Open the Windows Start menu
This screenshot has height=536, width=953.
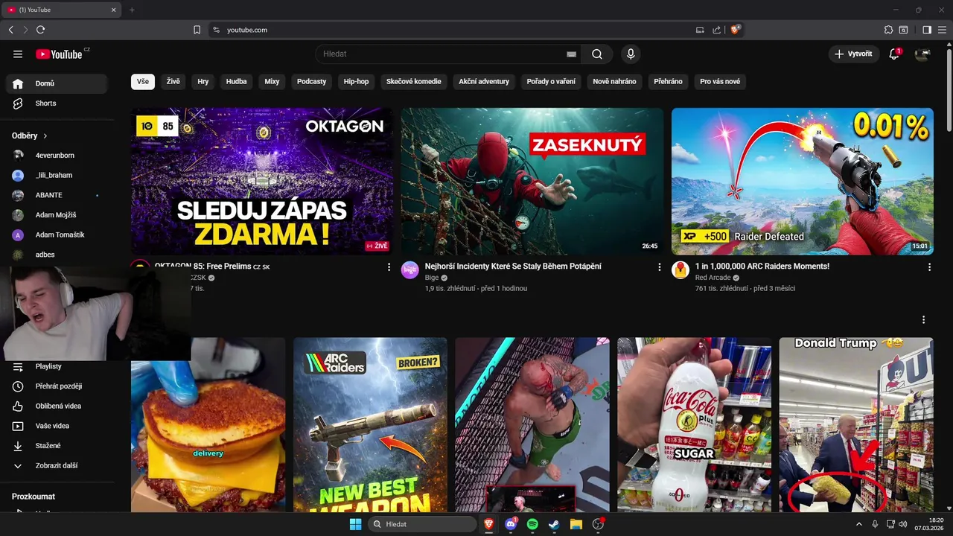pyautogui.click(x=355, y=524)
